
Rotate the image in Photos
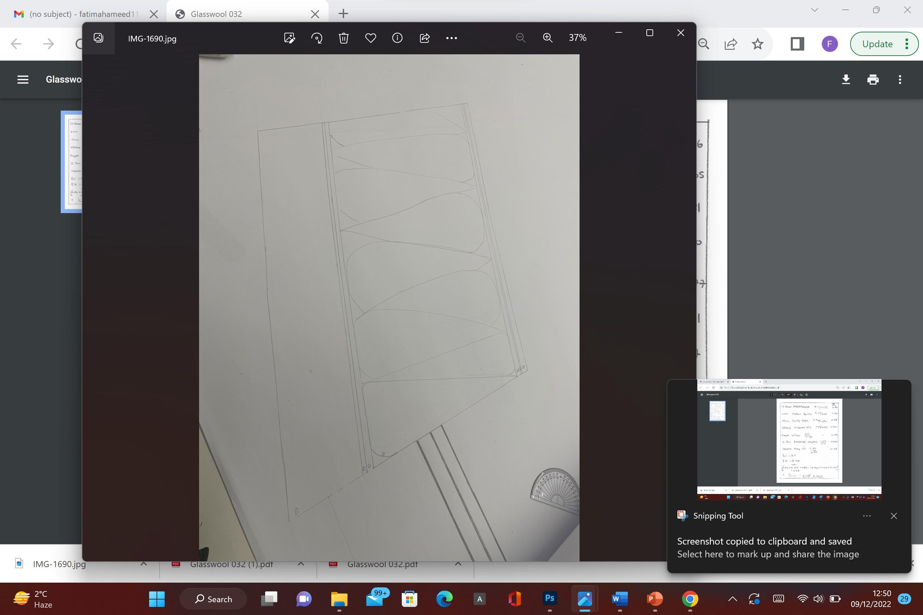317,38
